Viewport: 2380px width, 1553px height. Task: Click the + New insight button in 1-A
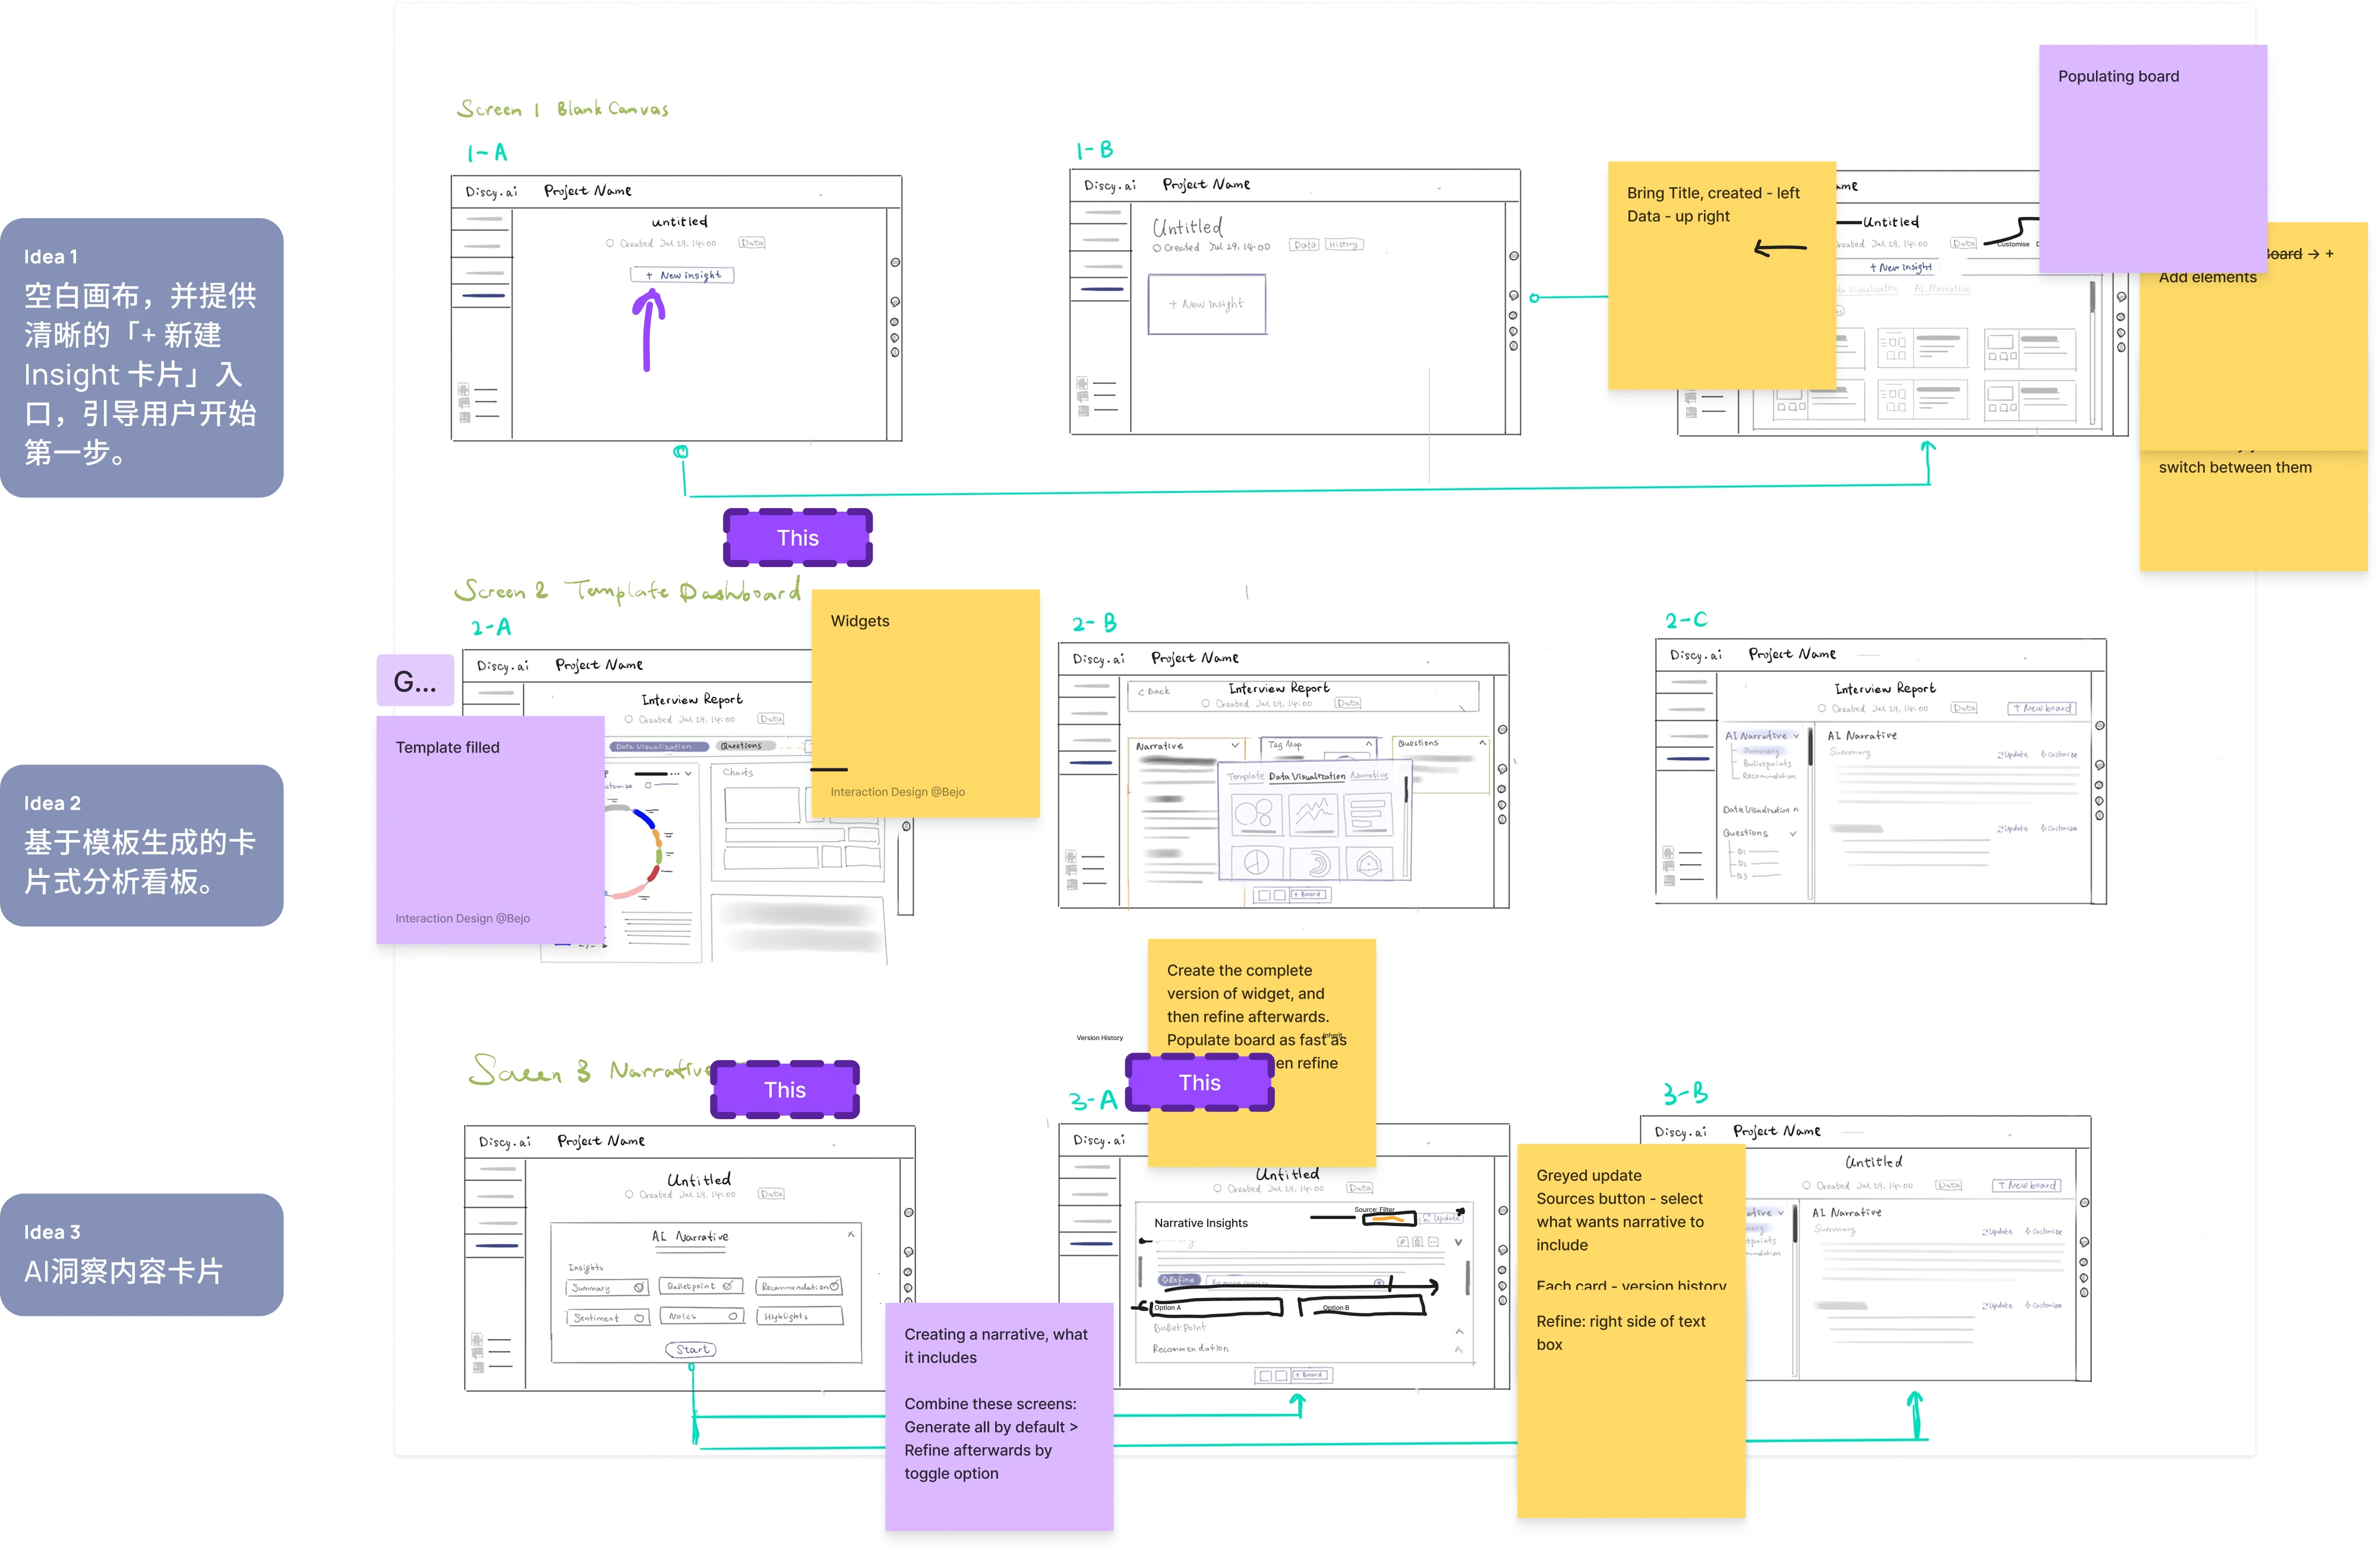[x=682, y=275]
